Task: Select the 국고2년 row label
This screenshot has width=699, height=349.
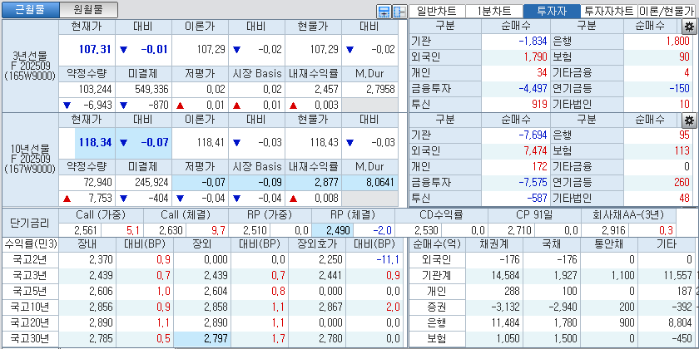Action: (x=30, y=260)
